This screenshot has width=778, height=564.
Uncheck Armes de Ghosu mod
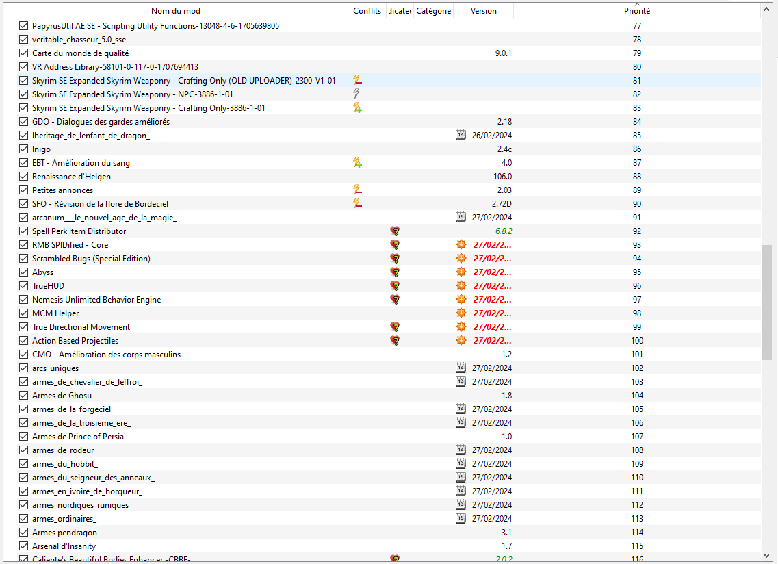(x=23, y=395)
